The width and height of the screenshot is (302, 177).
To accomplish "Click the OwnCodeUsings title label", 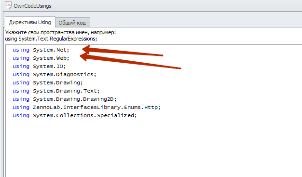I will (x=32, y=6).
